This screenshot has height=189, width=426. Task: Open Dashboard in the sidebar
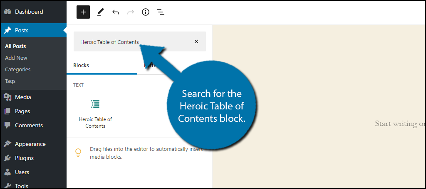point(33,12)
